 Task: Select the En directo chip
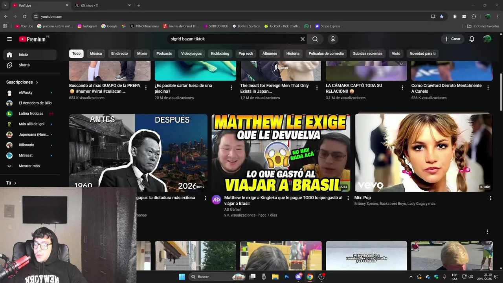tap(119, 53)
